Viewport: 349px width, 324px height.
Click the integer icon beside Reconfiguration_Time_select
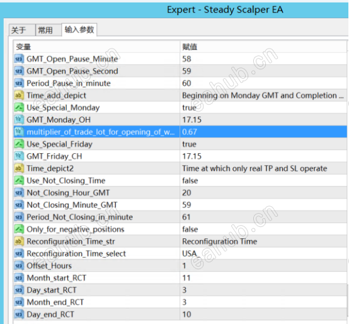coord(19,253)
